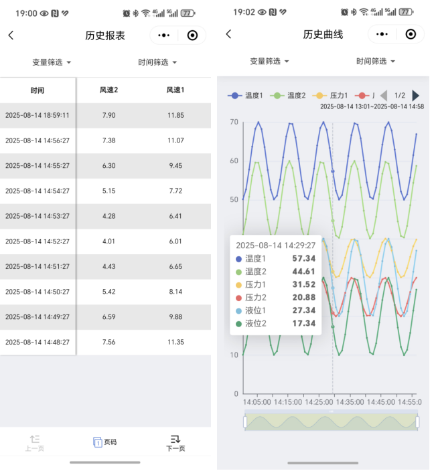Click 风速1 value 9.45
This screenshot has height=473, width=434.
pos(175,166)
